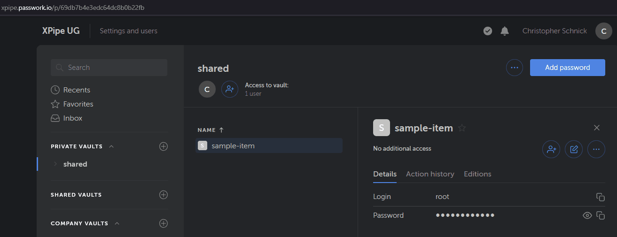
Task: Copy the password to clipboard
Action: 600,215
